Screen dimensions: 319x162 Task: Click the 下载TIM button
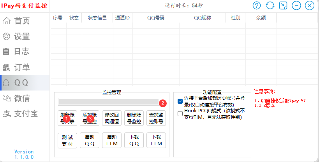point(156,141)
